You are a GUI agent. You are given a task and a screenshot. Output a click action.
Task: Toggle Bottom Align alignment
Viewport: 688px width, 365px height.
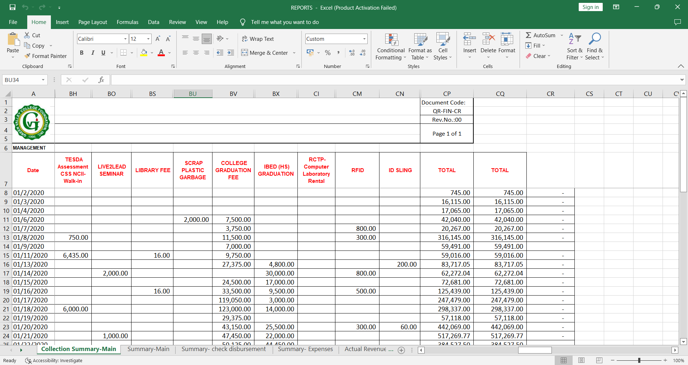tap(207, 39)
